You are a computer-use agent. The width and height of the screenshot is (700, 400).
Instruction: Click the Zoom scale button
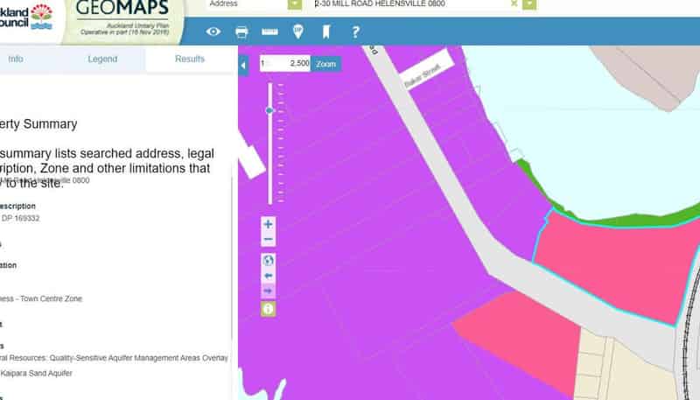click(325, 64)
